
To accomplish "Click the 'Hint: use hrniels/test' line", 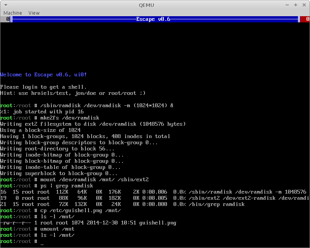I will point(73,93).
